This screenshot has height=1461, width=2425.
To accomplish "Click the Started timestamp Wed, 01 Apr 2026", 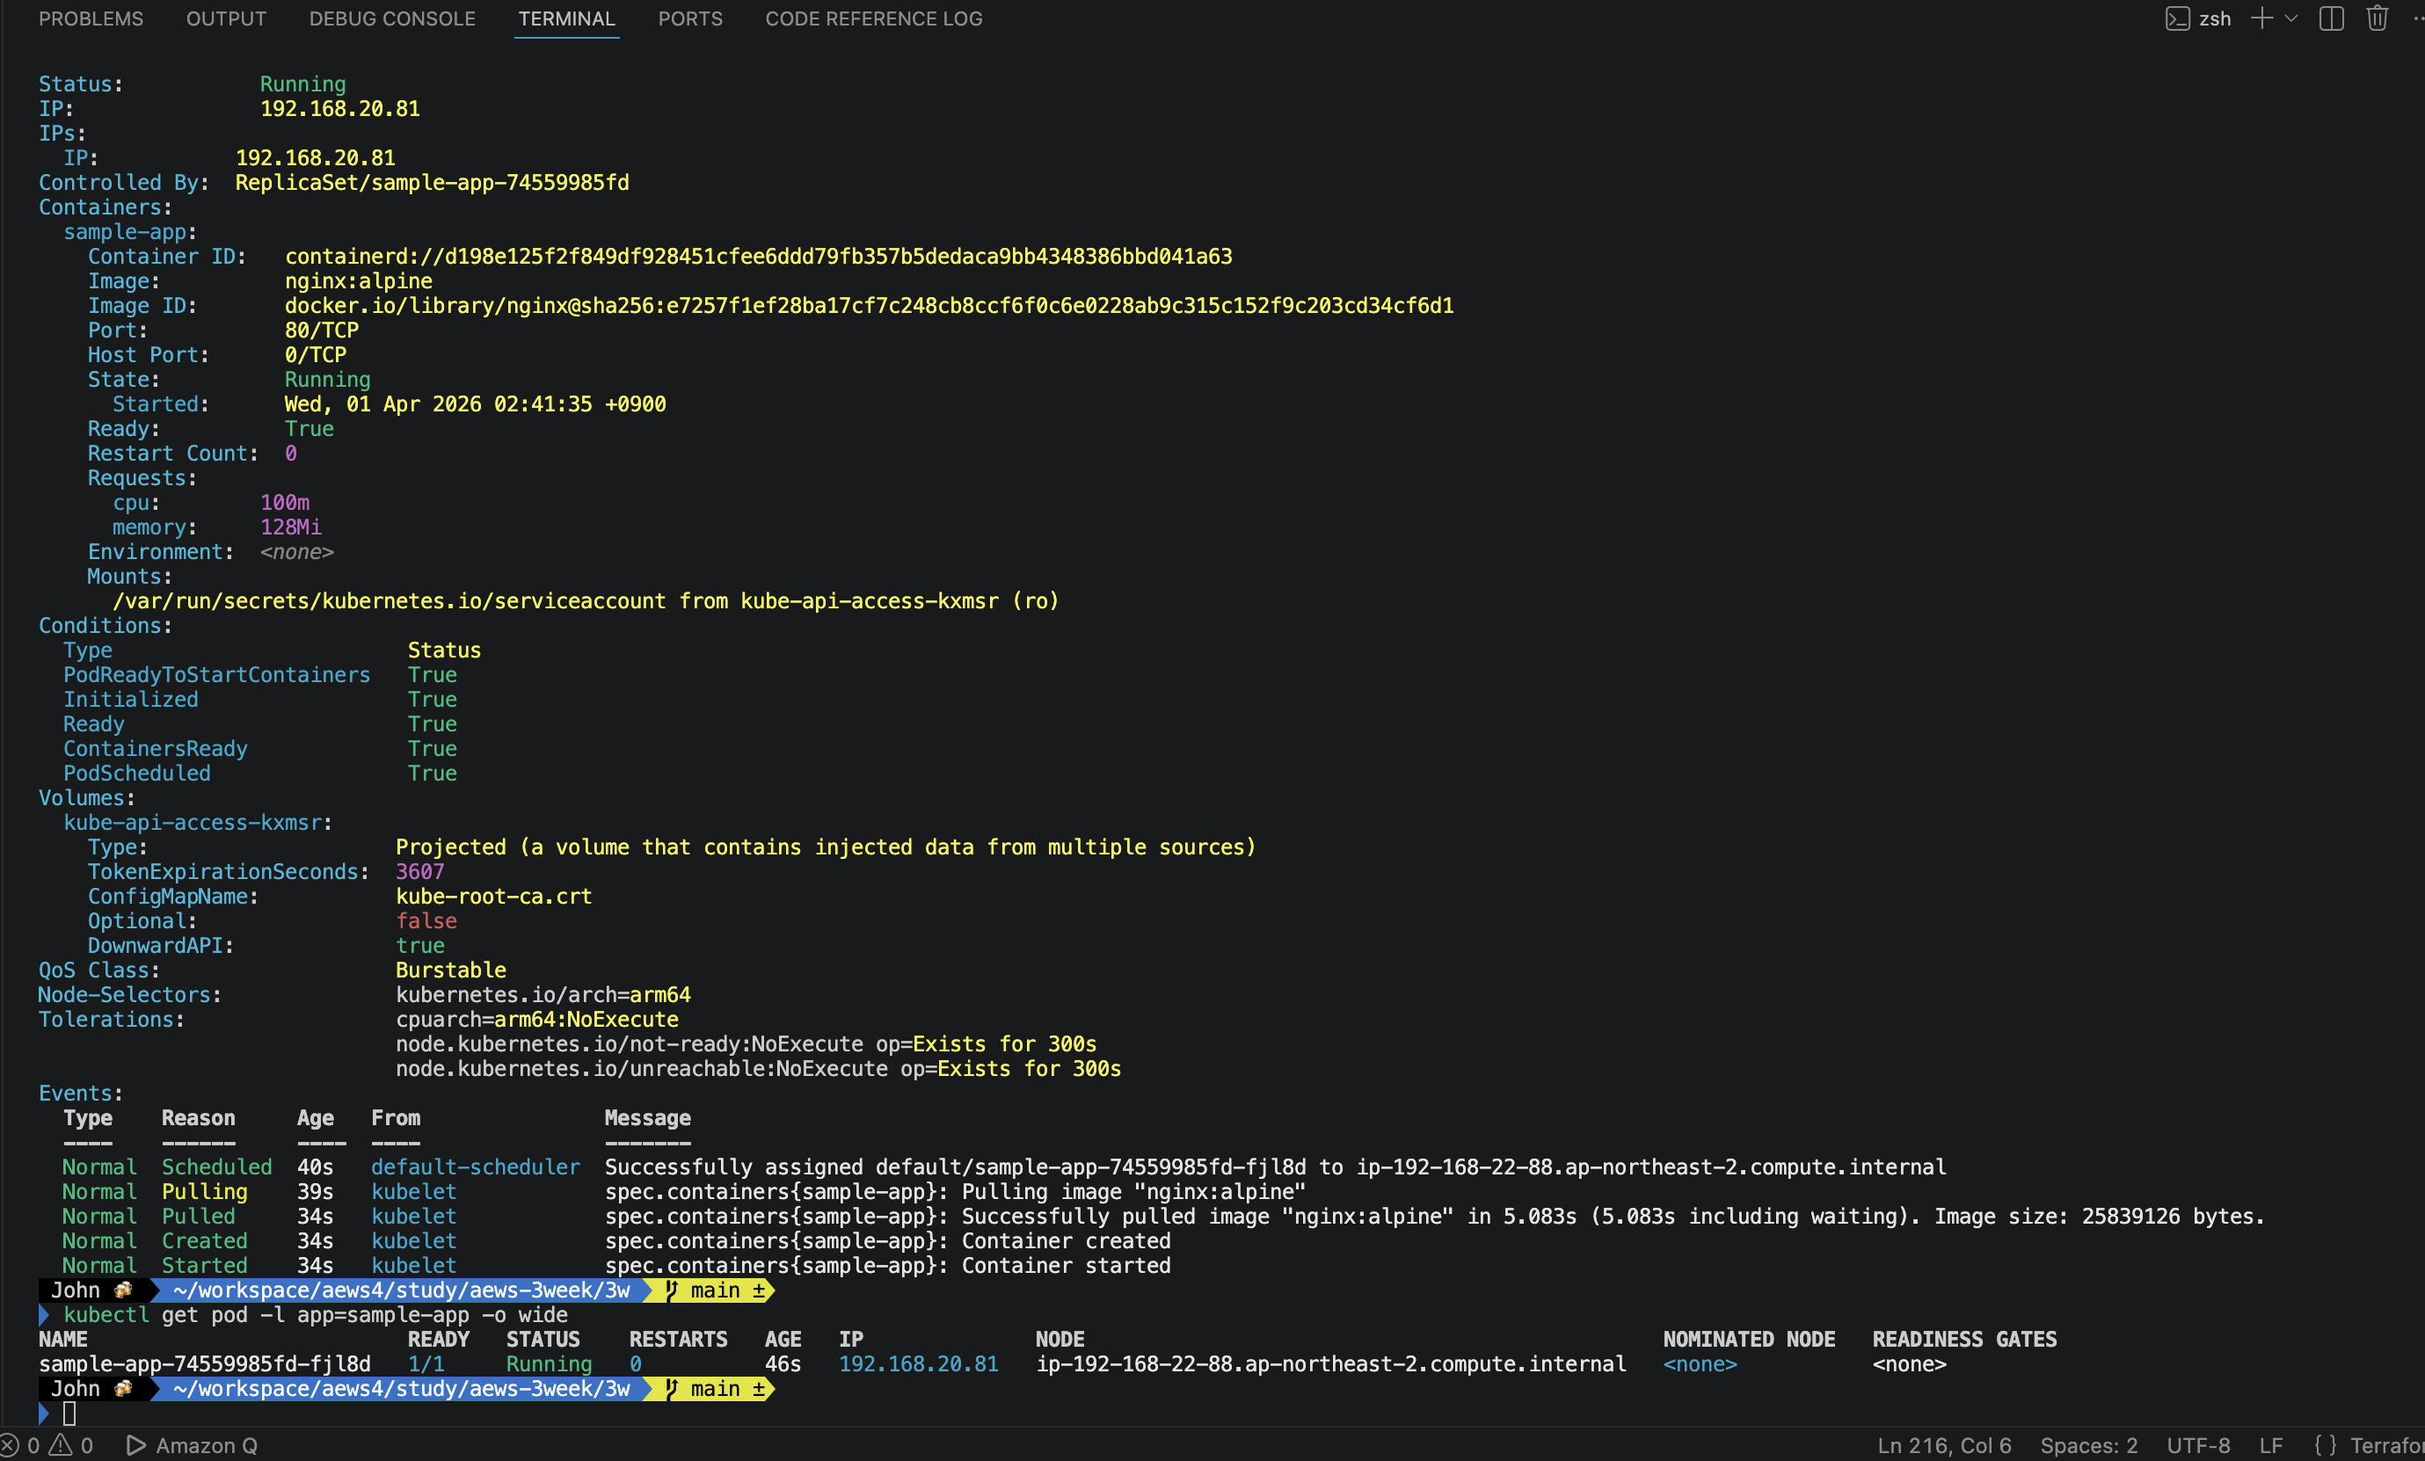I will coord(476,404).
